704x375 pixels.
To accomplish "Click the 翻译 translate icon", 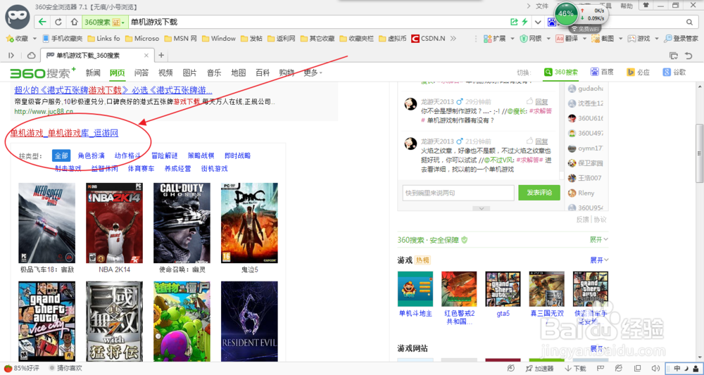I will point(560,39).
